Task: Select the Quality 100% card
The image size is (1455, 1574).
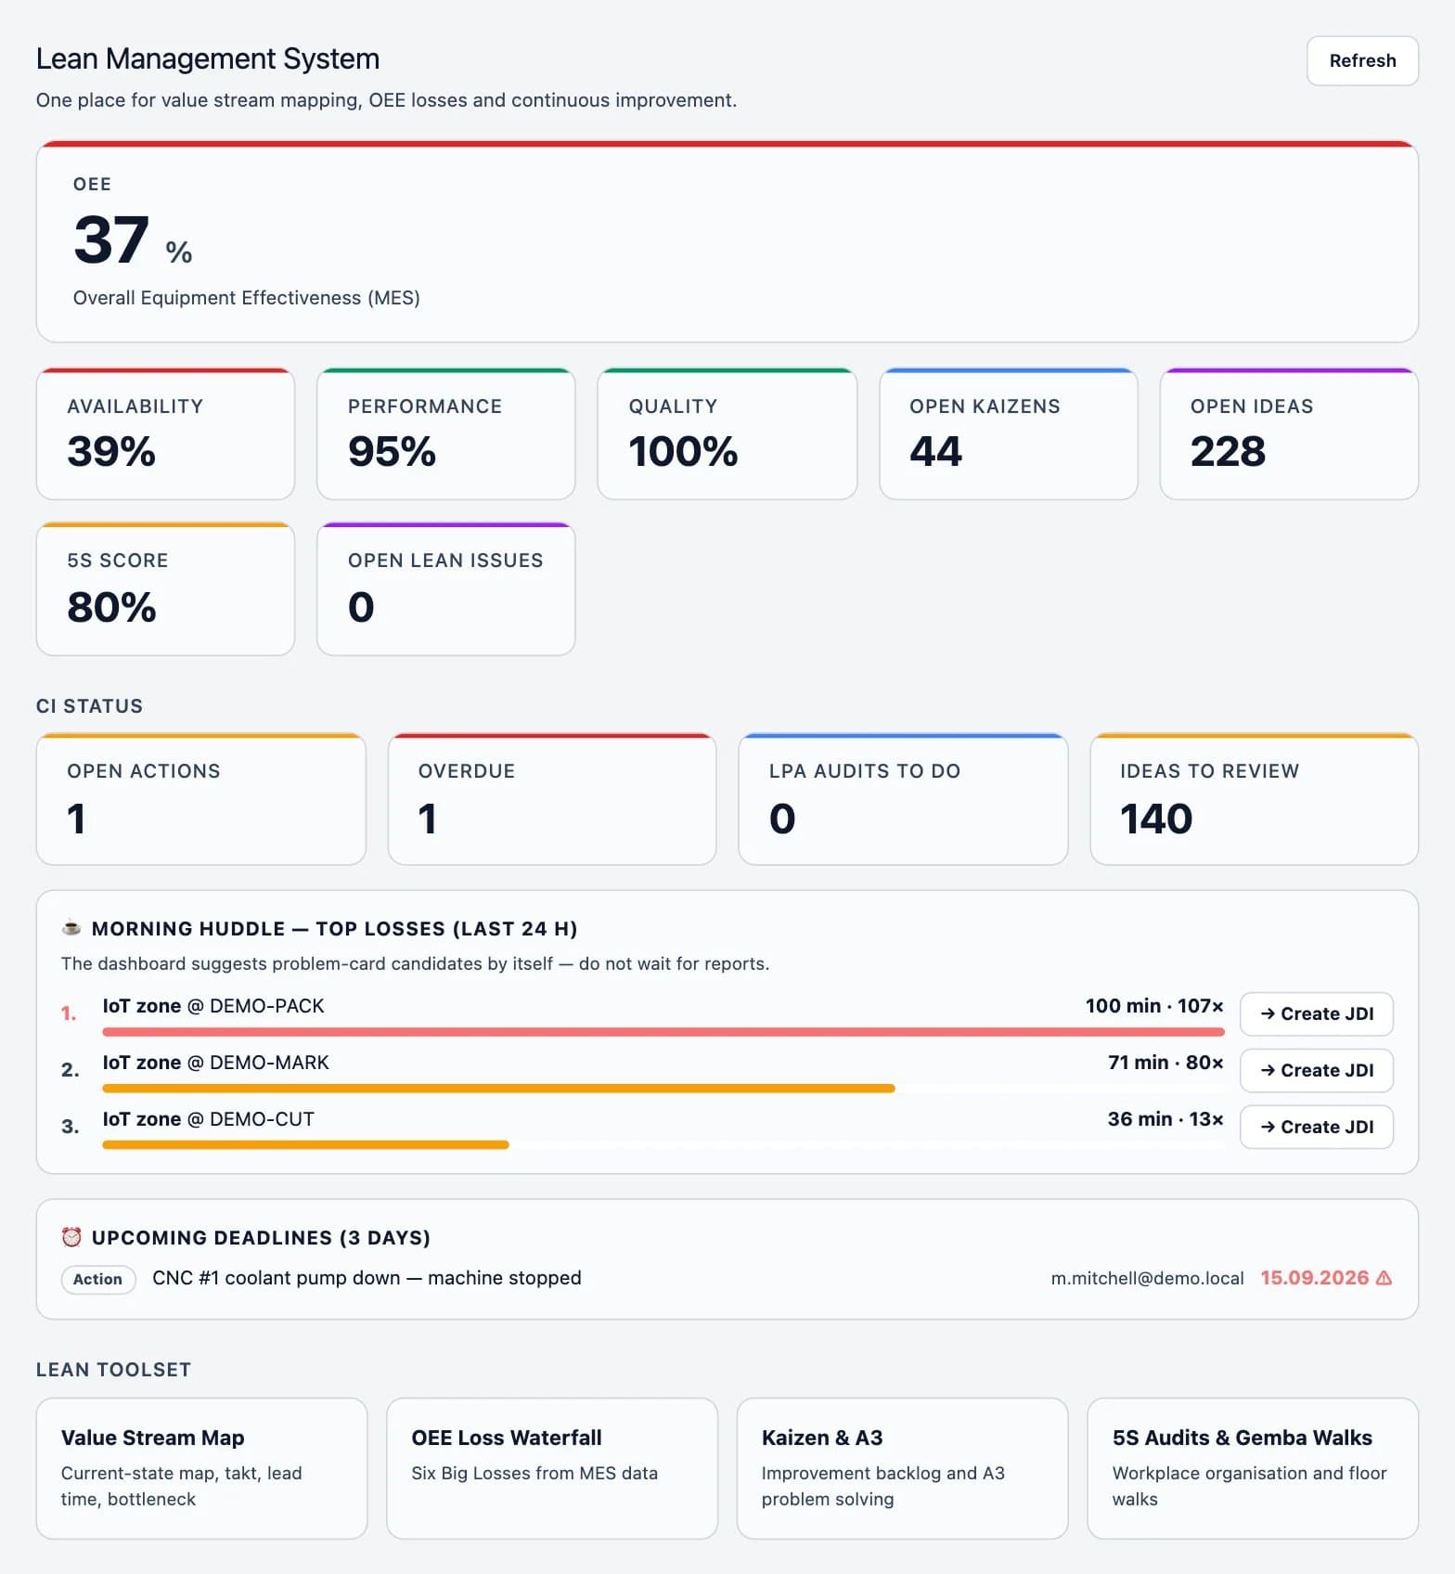Action: (727, 433)
